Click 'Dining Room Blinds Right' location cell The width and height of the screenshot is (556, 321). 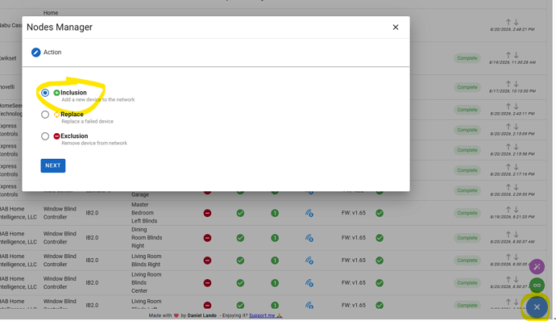coord(147,238)
